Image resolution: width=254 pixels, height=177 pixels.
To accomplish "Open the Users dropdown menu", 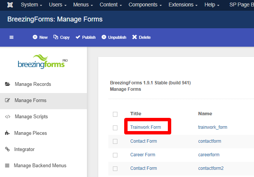I will click(58, 5).
